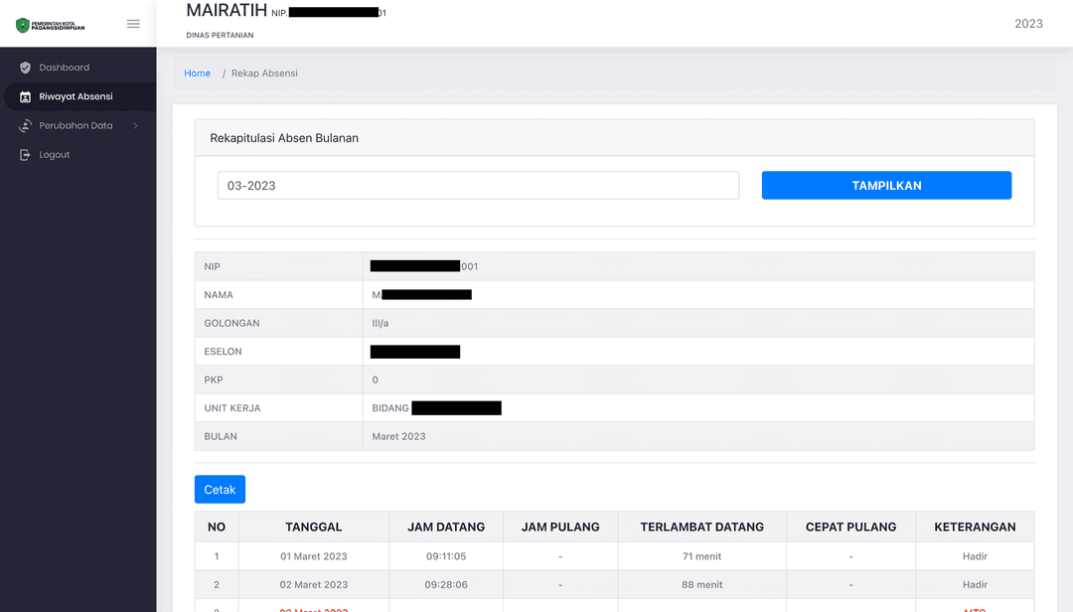Viewport: 1073px width, 612px height.
Task: Click the PKP value 0
Action: (x=375, y=380)
